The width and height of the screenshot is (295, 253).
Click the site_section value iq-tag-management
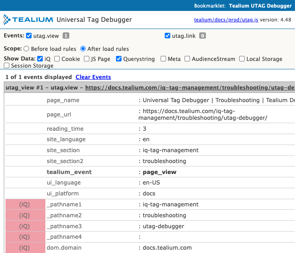point(171,150)
